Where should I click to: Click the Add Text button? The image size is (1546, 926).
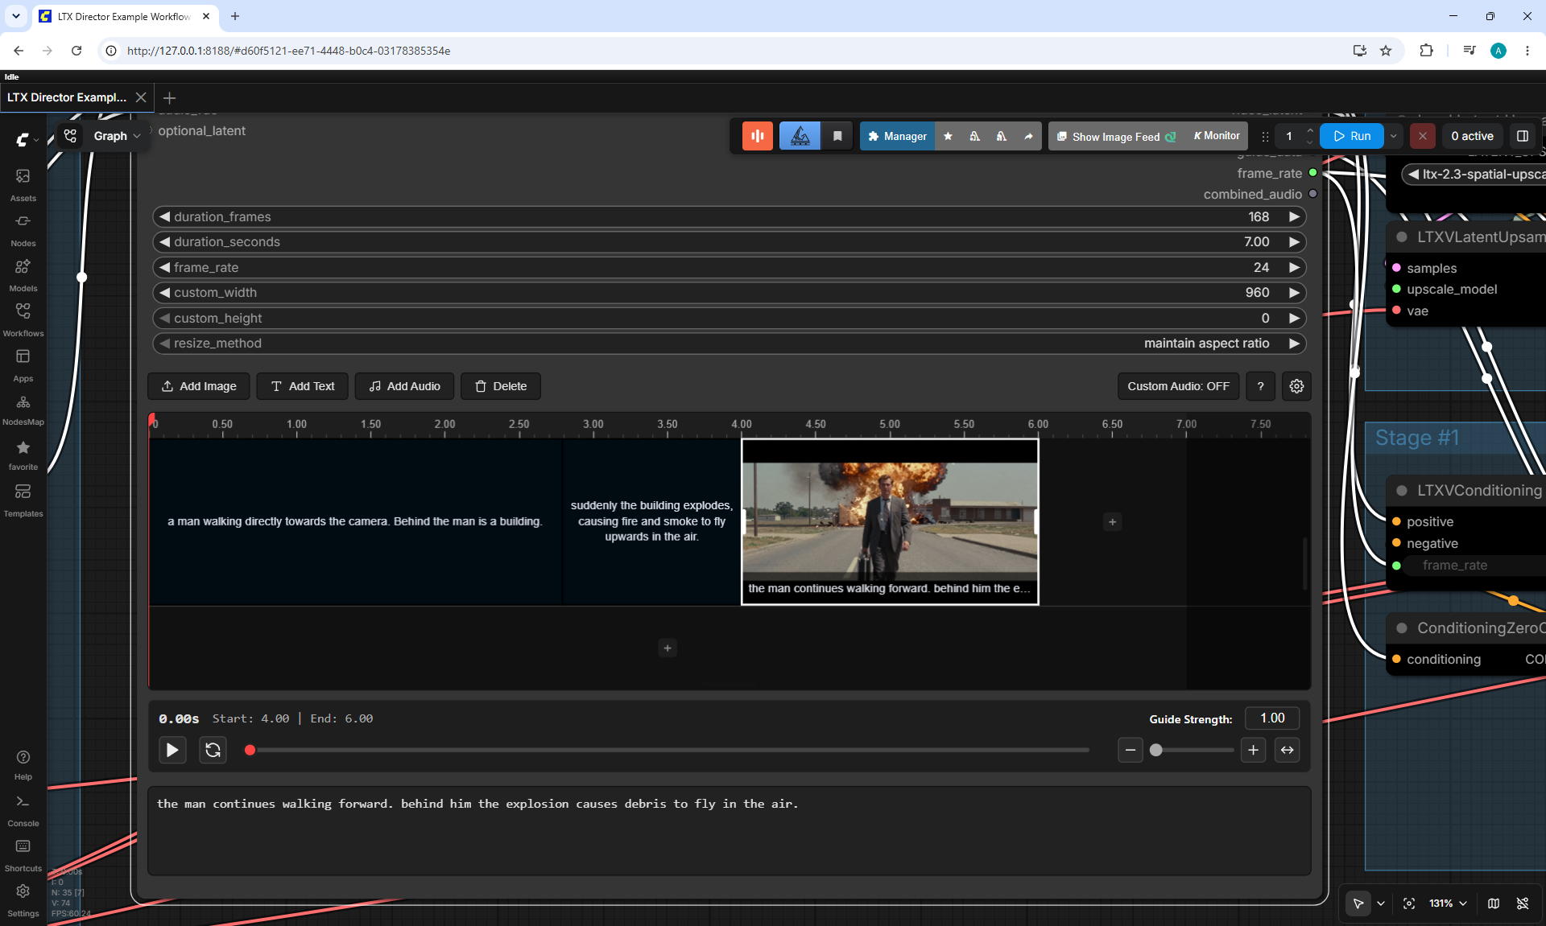(303, 386)
